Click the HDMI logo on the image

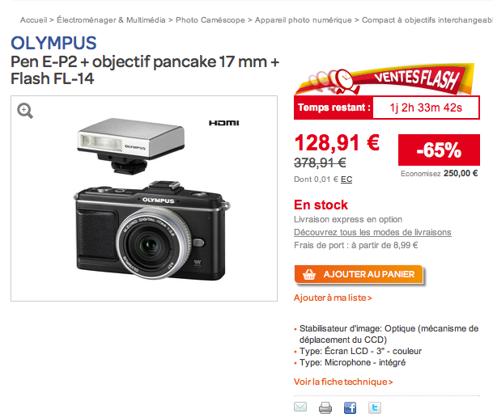223,123
